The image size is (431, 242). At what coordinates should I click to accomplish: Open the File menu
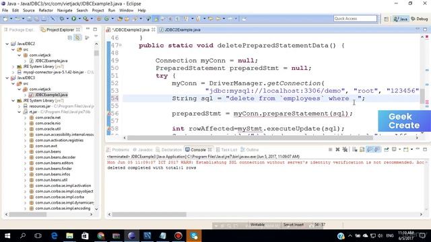tap(5, 11)
